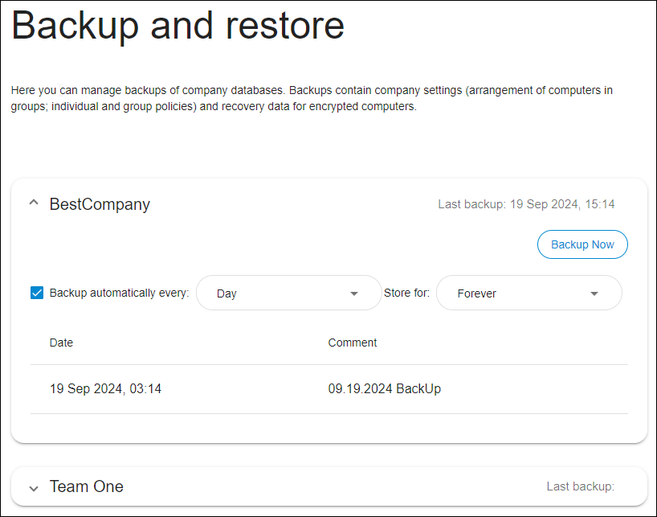
Task: Click the Backup and restore heading
Action: coord(178,26)
